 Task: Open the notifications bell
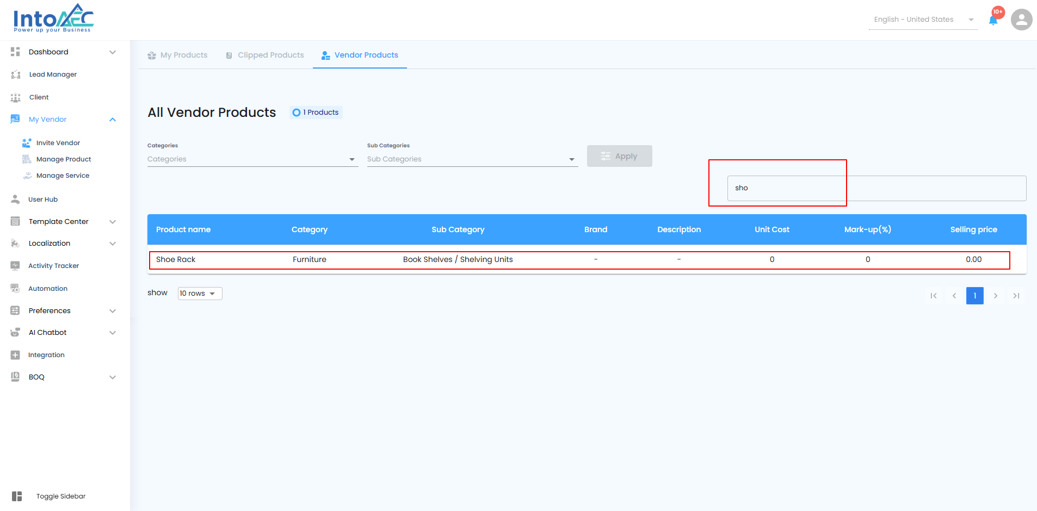coord(993,20)
